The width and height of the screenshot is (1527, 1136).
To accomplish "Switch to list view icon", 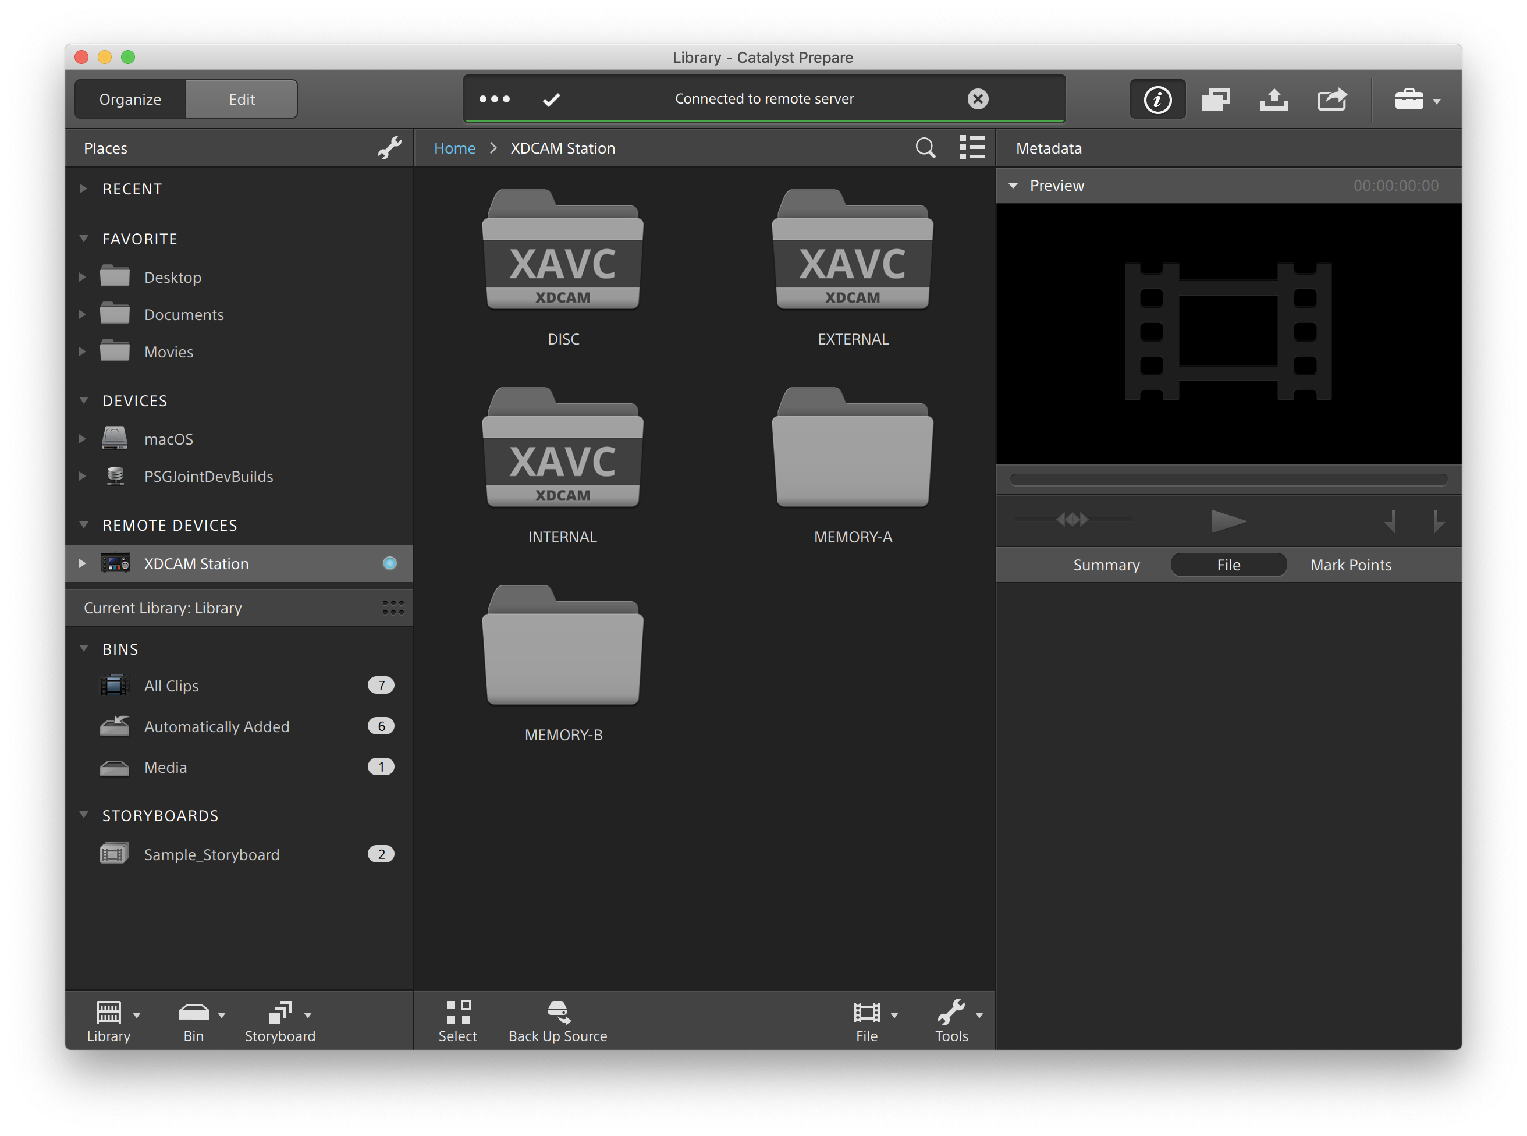I will (971, 148).
